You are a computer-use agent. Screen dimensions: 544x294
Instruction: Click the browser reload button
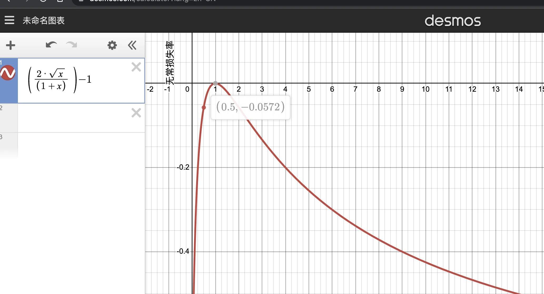(43, 1)
